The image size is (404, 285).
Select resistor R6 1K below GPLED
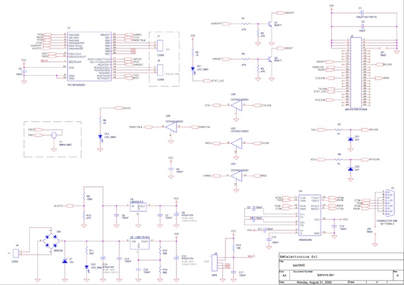click(100, 121)
